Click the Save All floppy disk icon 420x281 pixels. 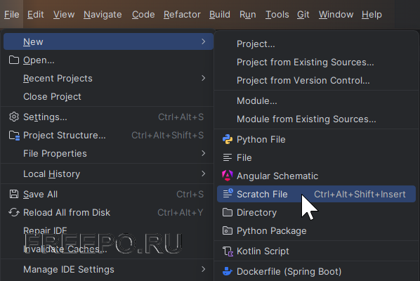coord(14,194)
